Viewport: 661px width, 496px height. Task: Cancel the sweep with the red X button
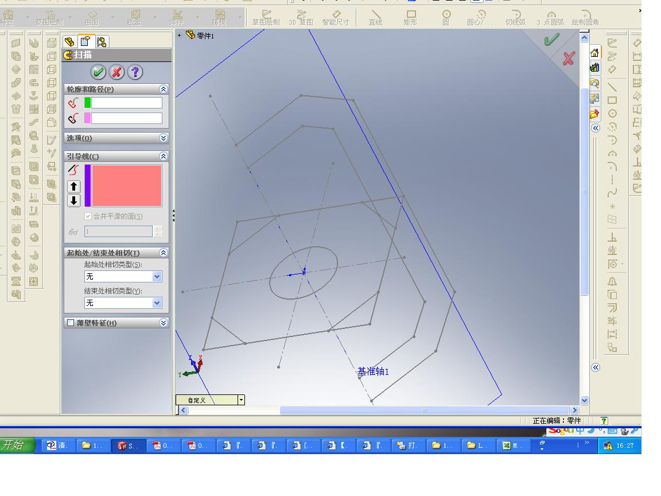(x=117, y=72)
